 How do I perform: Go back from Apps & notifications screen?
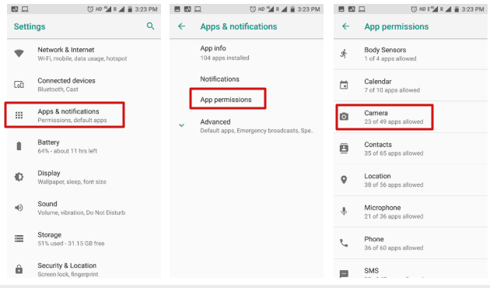[x=181, y=26]
